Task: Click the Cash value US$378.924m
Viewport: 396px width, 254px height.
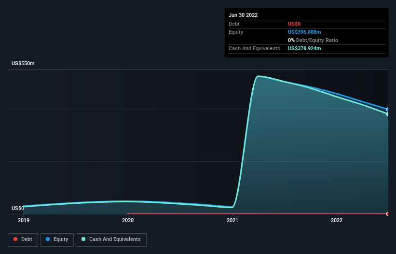Action: pyautogui.click(x=304, y=48)
